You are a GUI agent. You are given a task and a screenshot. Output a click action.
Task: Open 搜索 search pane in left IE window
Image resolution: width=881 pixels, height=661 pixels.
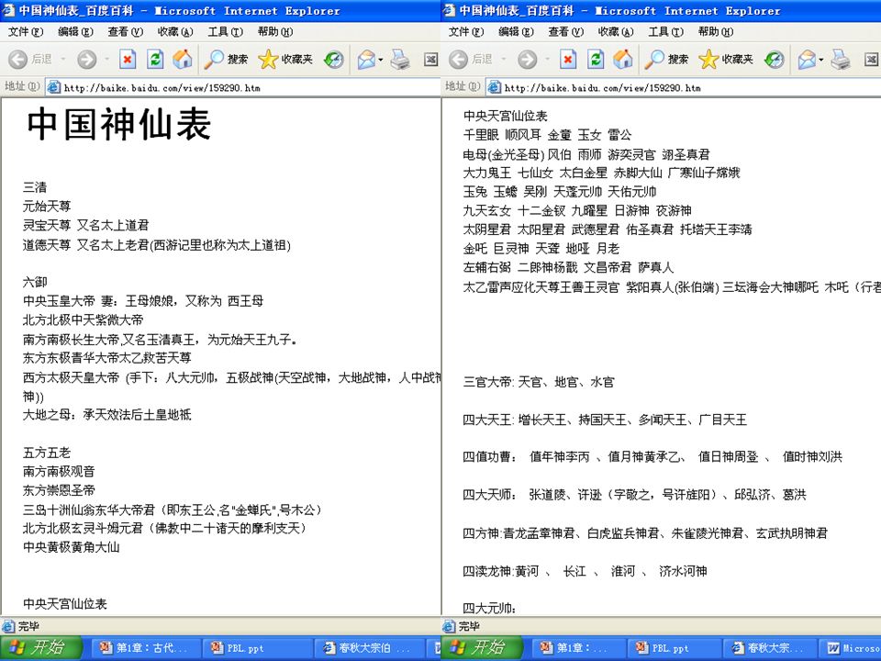[226, 59]
